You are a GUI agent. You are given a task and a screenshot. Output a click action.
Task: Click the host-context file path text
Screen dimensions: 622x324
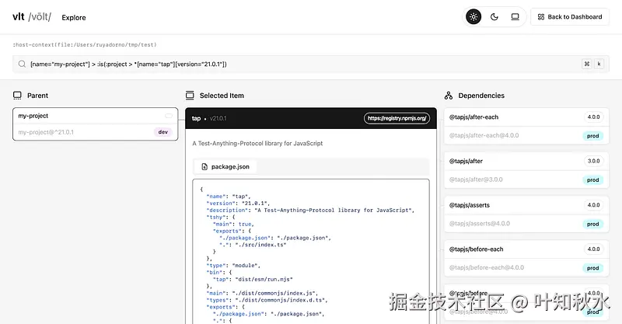[85, 45]
